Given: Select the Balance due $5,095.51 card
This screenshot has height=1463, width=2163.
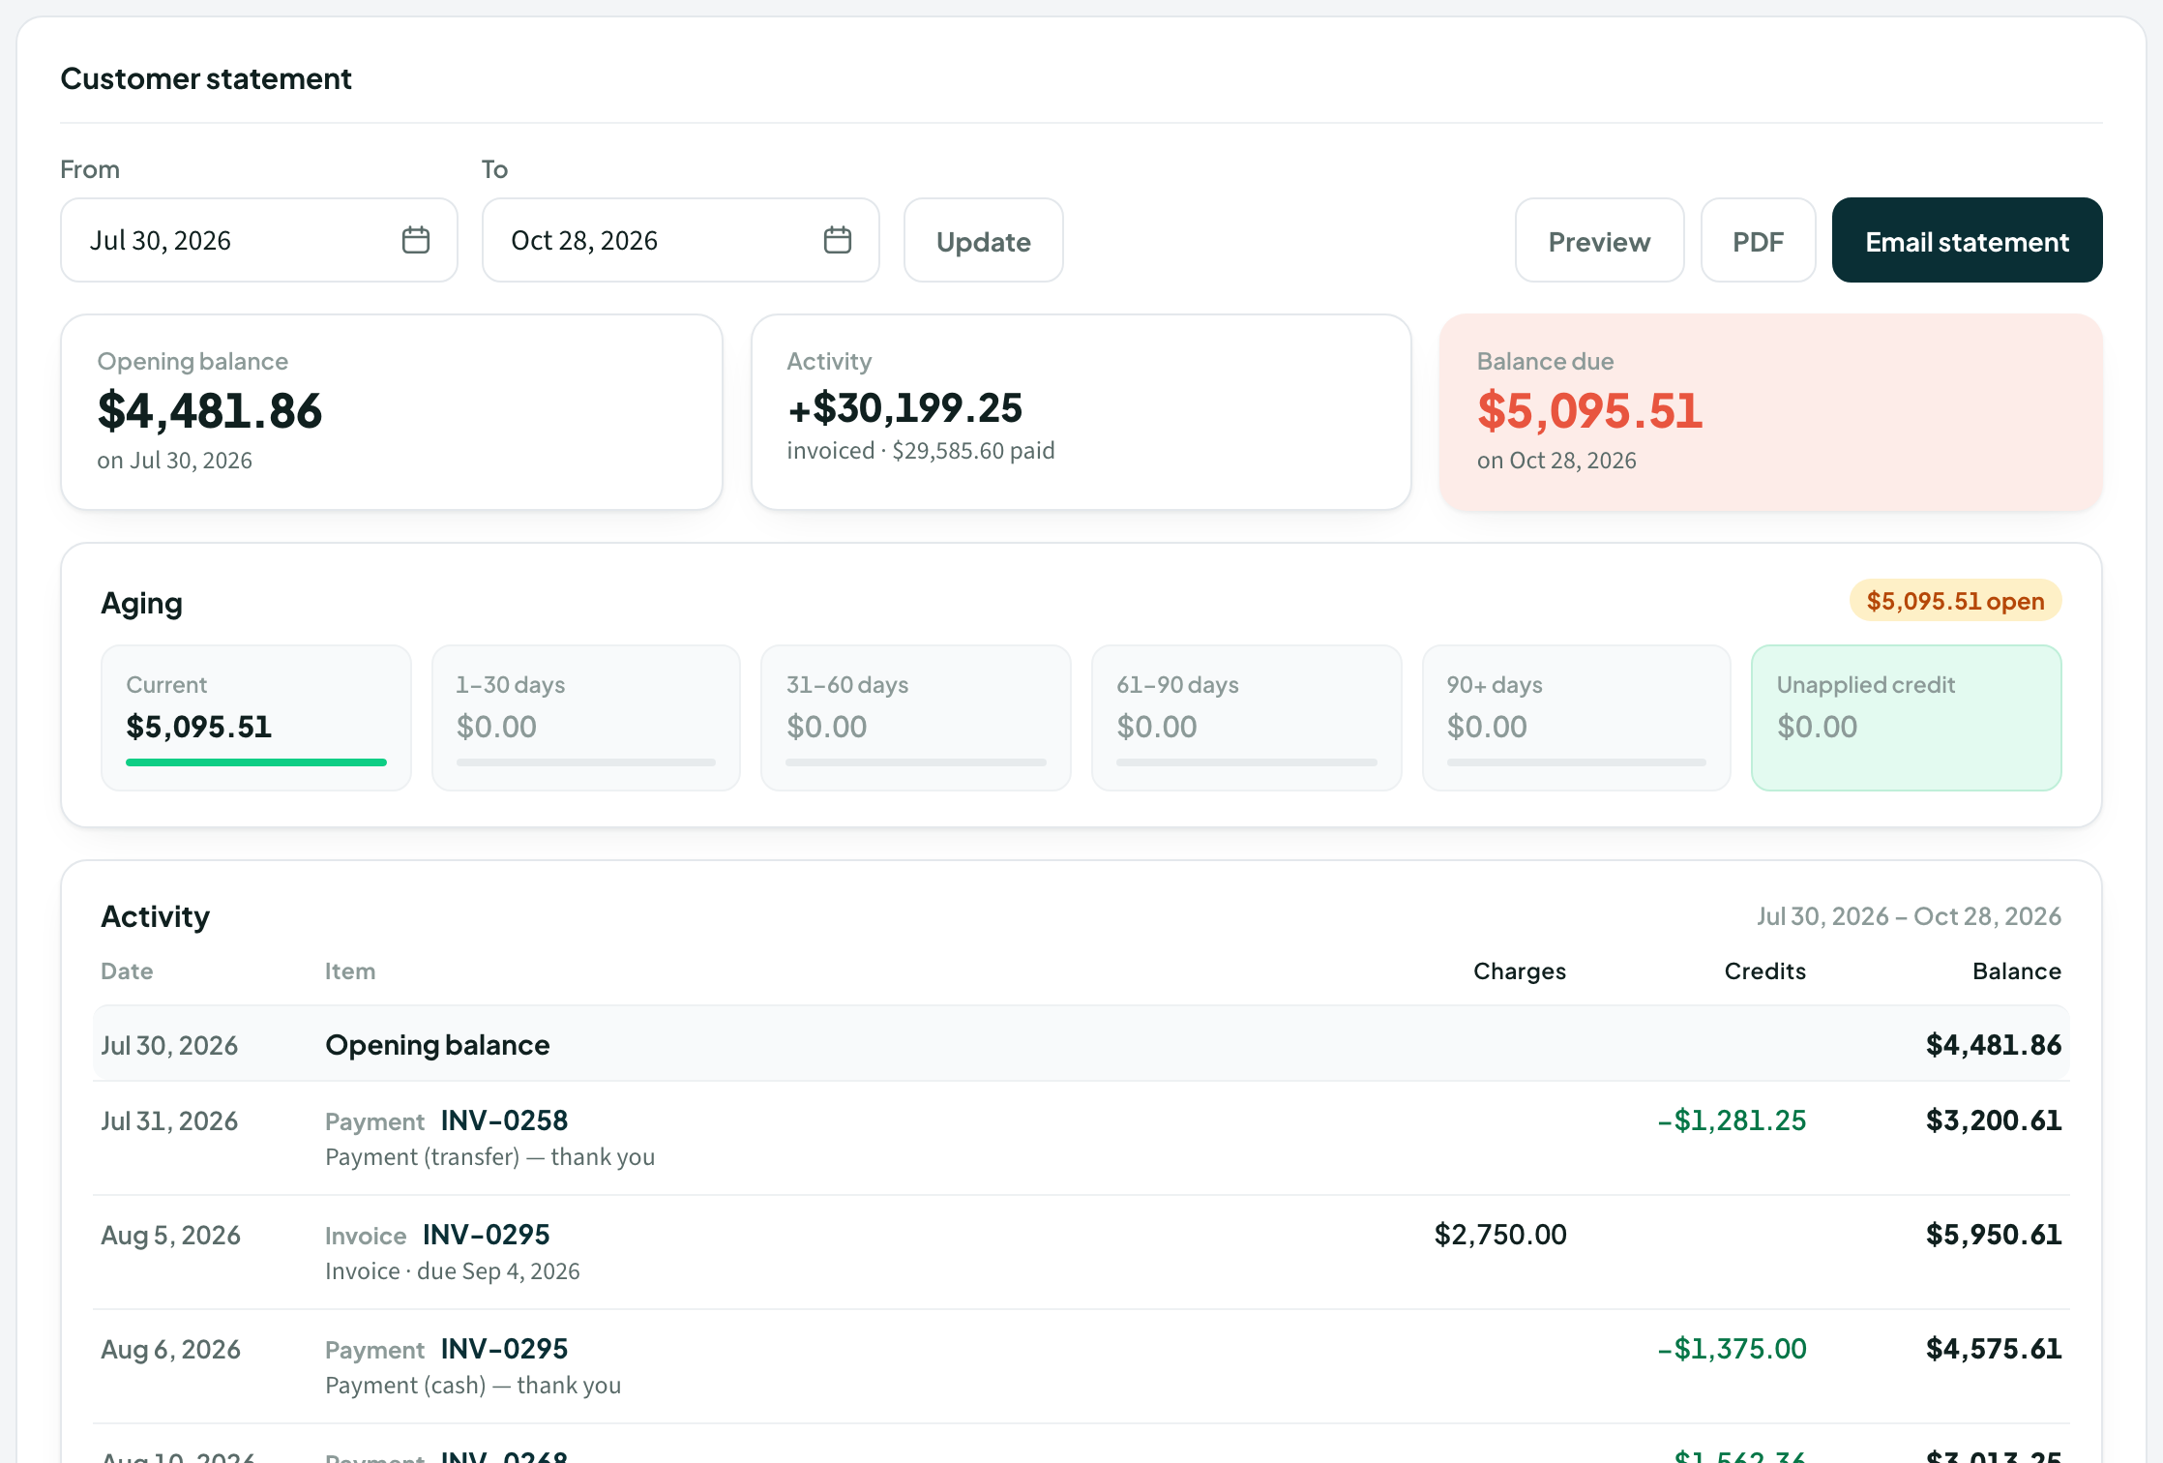Looking at the screenshot, I should pos(1771,412).
